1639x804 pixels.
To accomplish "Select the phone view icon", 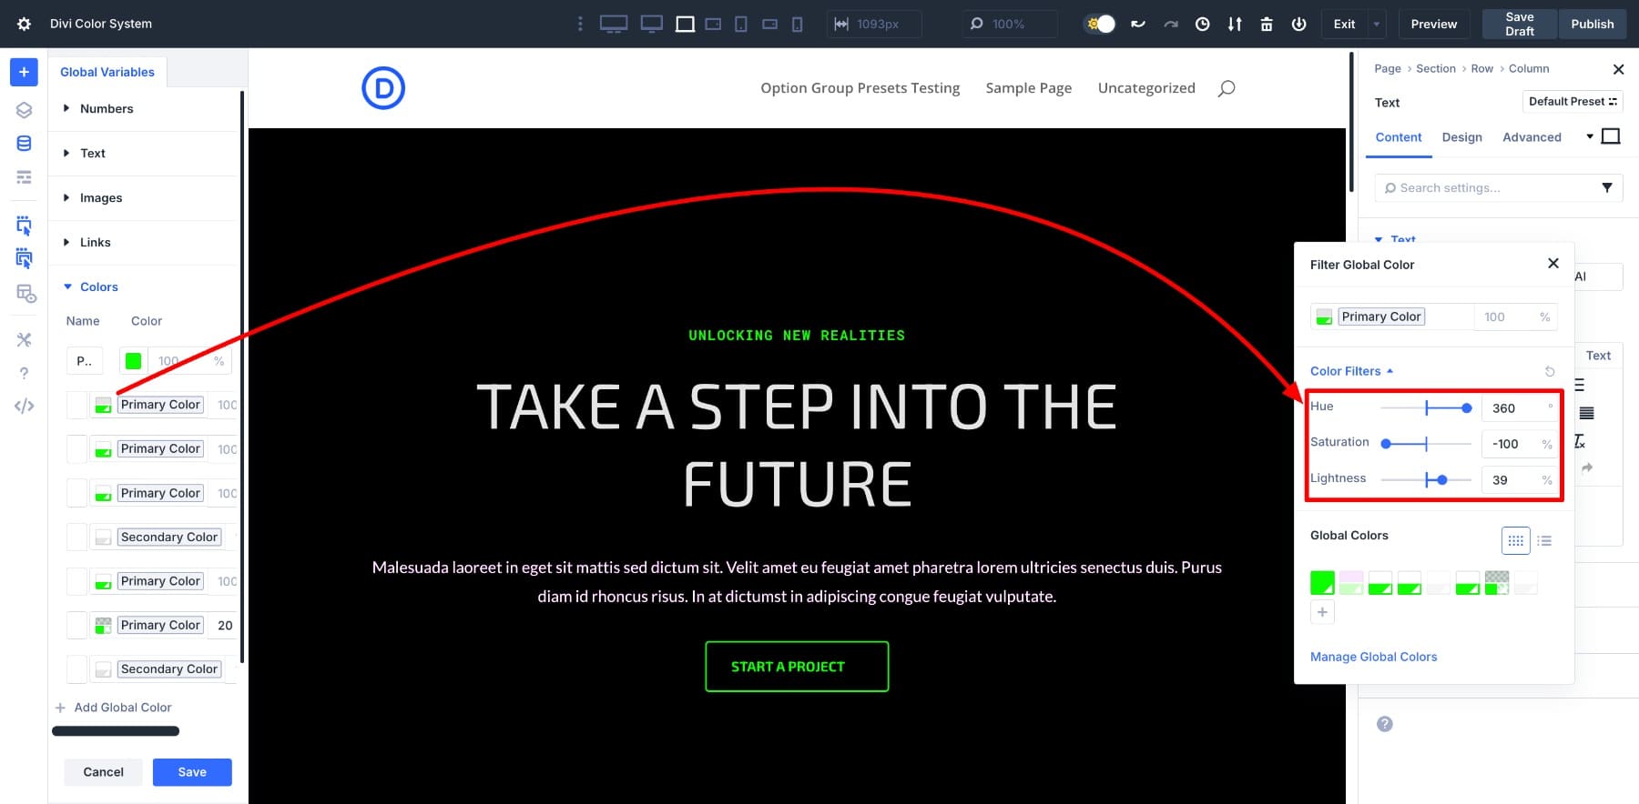I will point(797,25).
